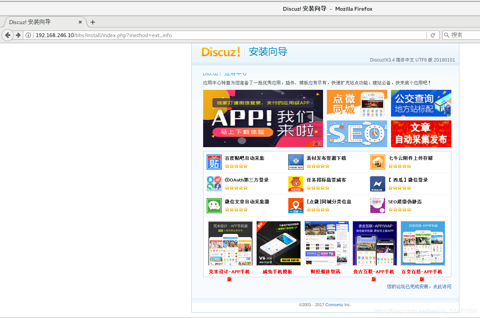Click the star rating under 百度贴吧自动采集
The image size is (480, 318).
[x=236, y=166]
